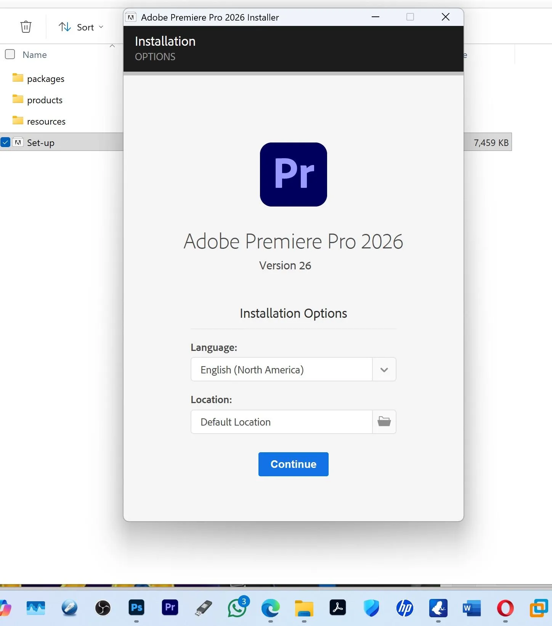The width and height of the screenshot is (552, 626).
Task: Open File Explorer from the taskbar
Action: click(x=304, y=608)
